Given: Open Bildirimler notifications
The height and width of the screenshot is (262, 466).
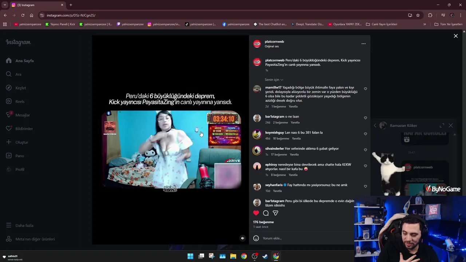Looking at the screenshot, I should pyautogui.click(x=19, y=128).
